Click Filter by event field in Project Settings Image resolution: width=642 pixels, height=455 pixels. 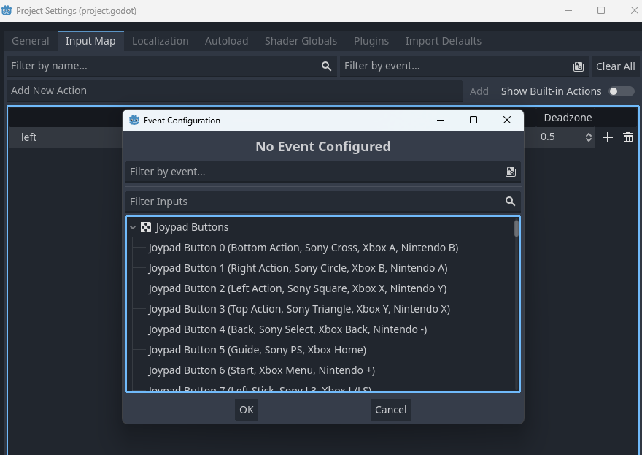click(x=464, y=66)
